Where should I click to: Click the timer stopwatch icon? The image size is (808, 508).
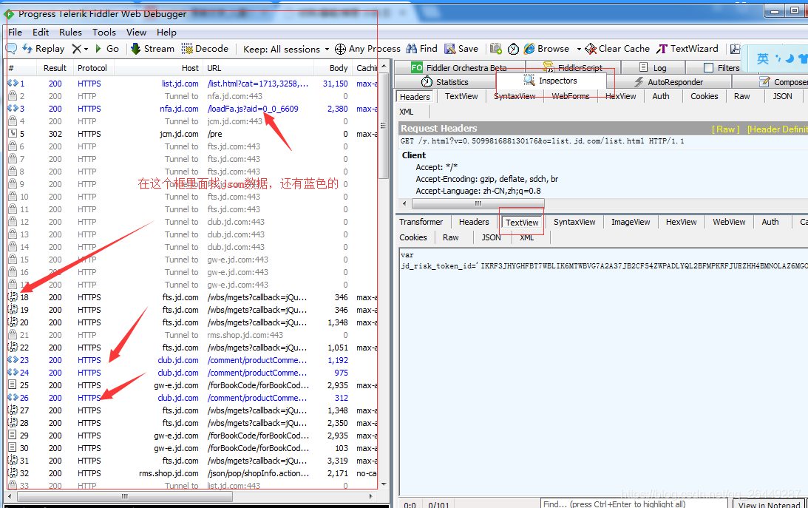[513, 49]
